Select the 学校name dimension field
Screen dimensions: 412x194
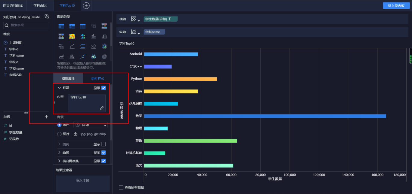coord(17,68)
